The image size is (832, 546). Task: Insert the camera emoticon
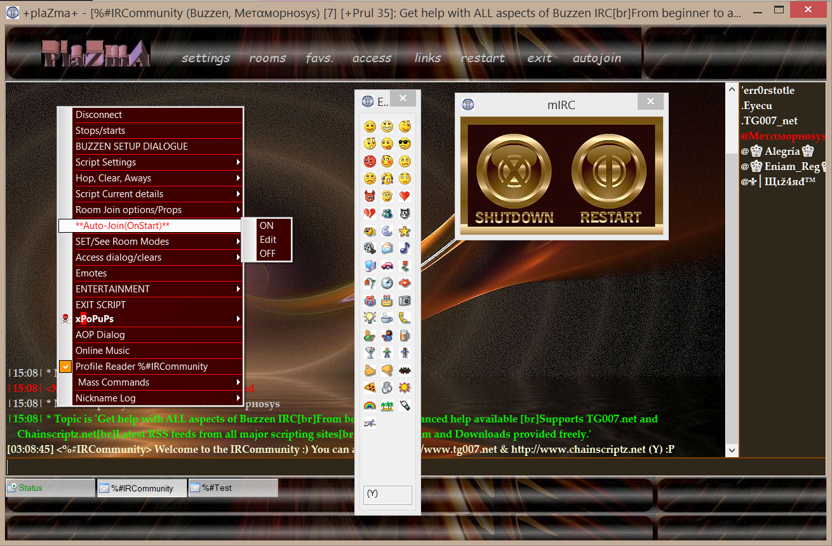pos(405,301)
